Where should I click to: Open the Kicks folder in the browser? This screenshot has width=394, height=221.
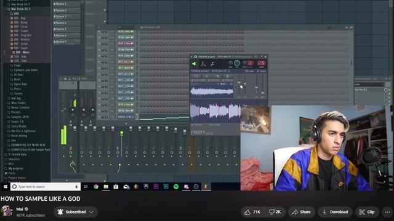(x=15, y=79)
